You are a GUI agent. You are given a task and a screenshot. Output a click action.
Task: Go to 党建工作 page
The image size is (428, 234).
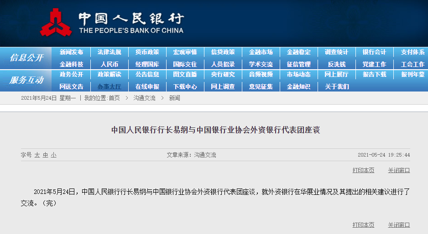tap(375, 64)
